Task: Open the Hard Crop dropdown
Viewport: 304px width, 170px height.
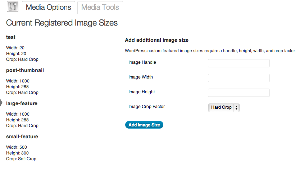Action: click(x=224, y=108)
